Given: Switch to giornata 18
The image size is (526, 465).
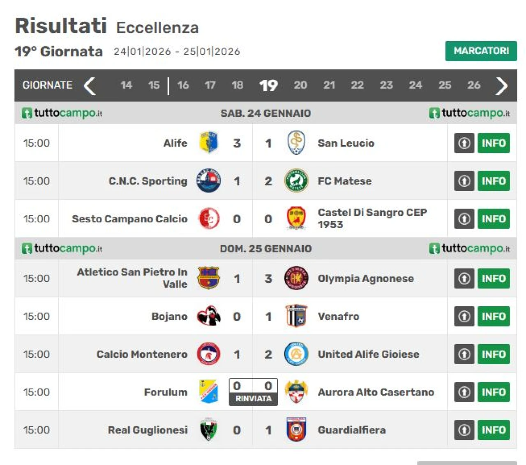Looking at the screenshot, I should (x=237, y=85).
